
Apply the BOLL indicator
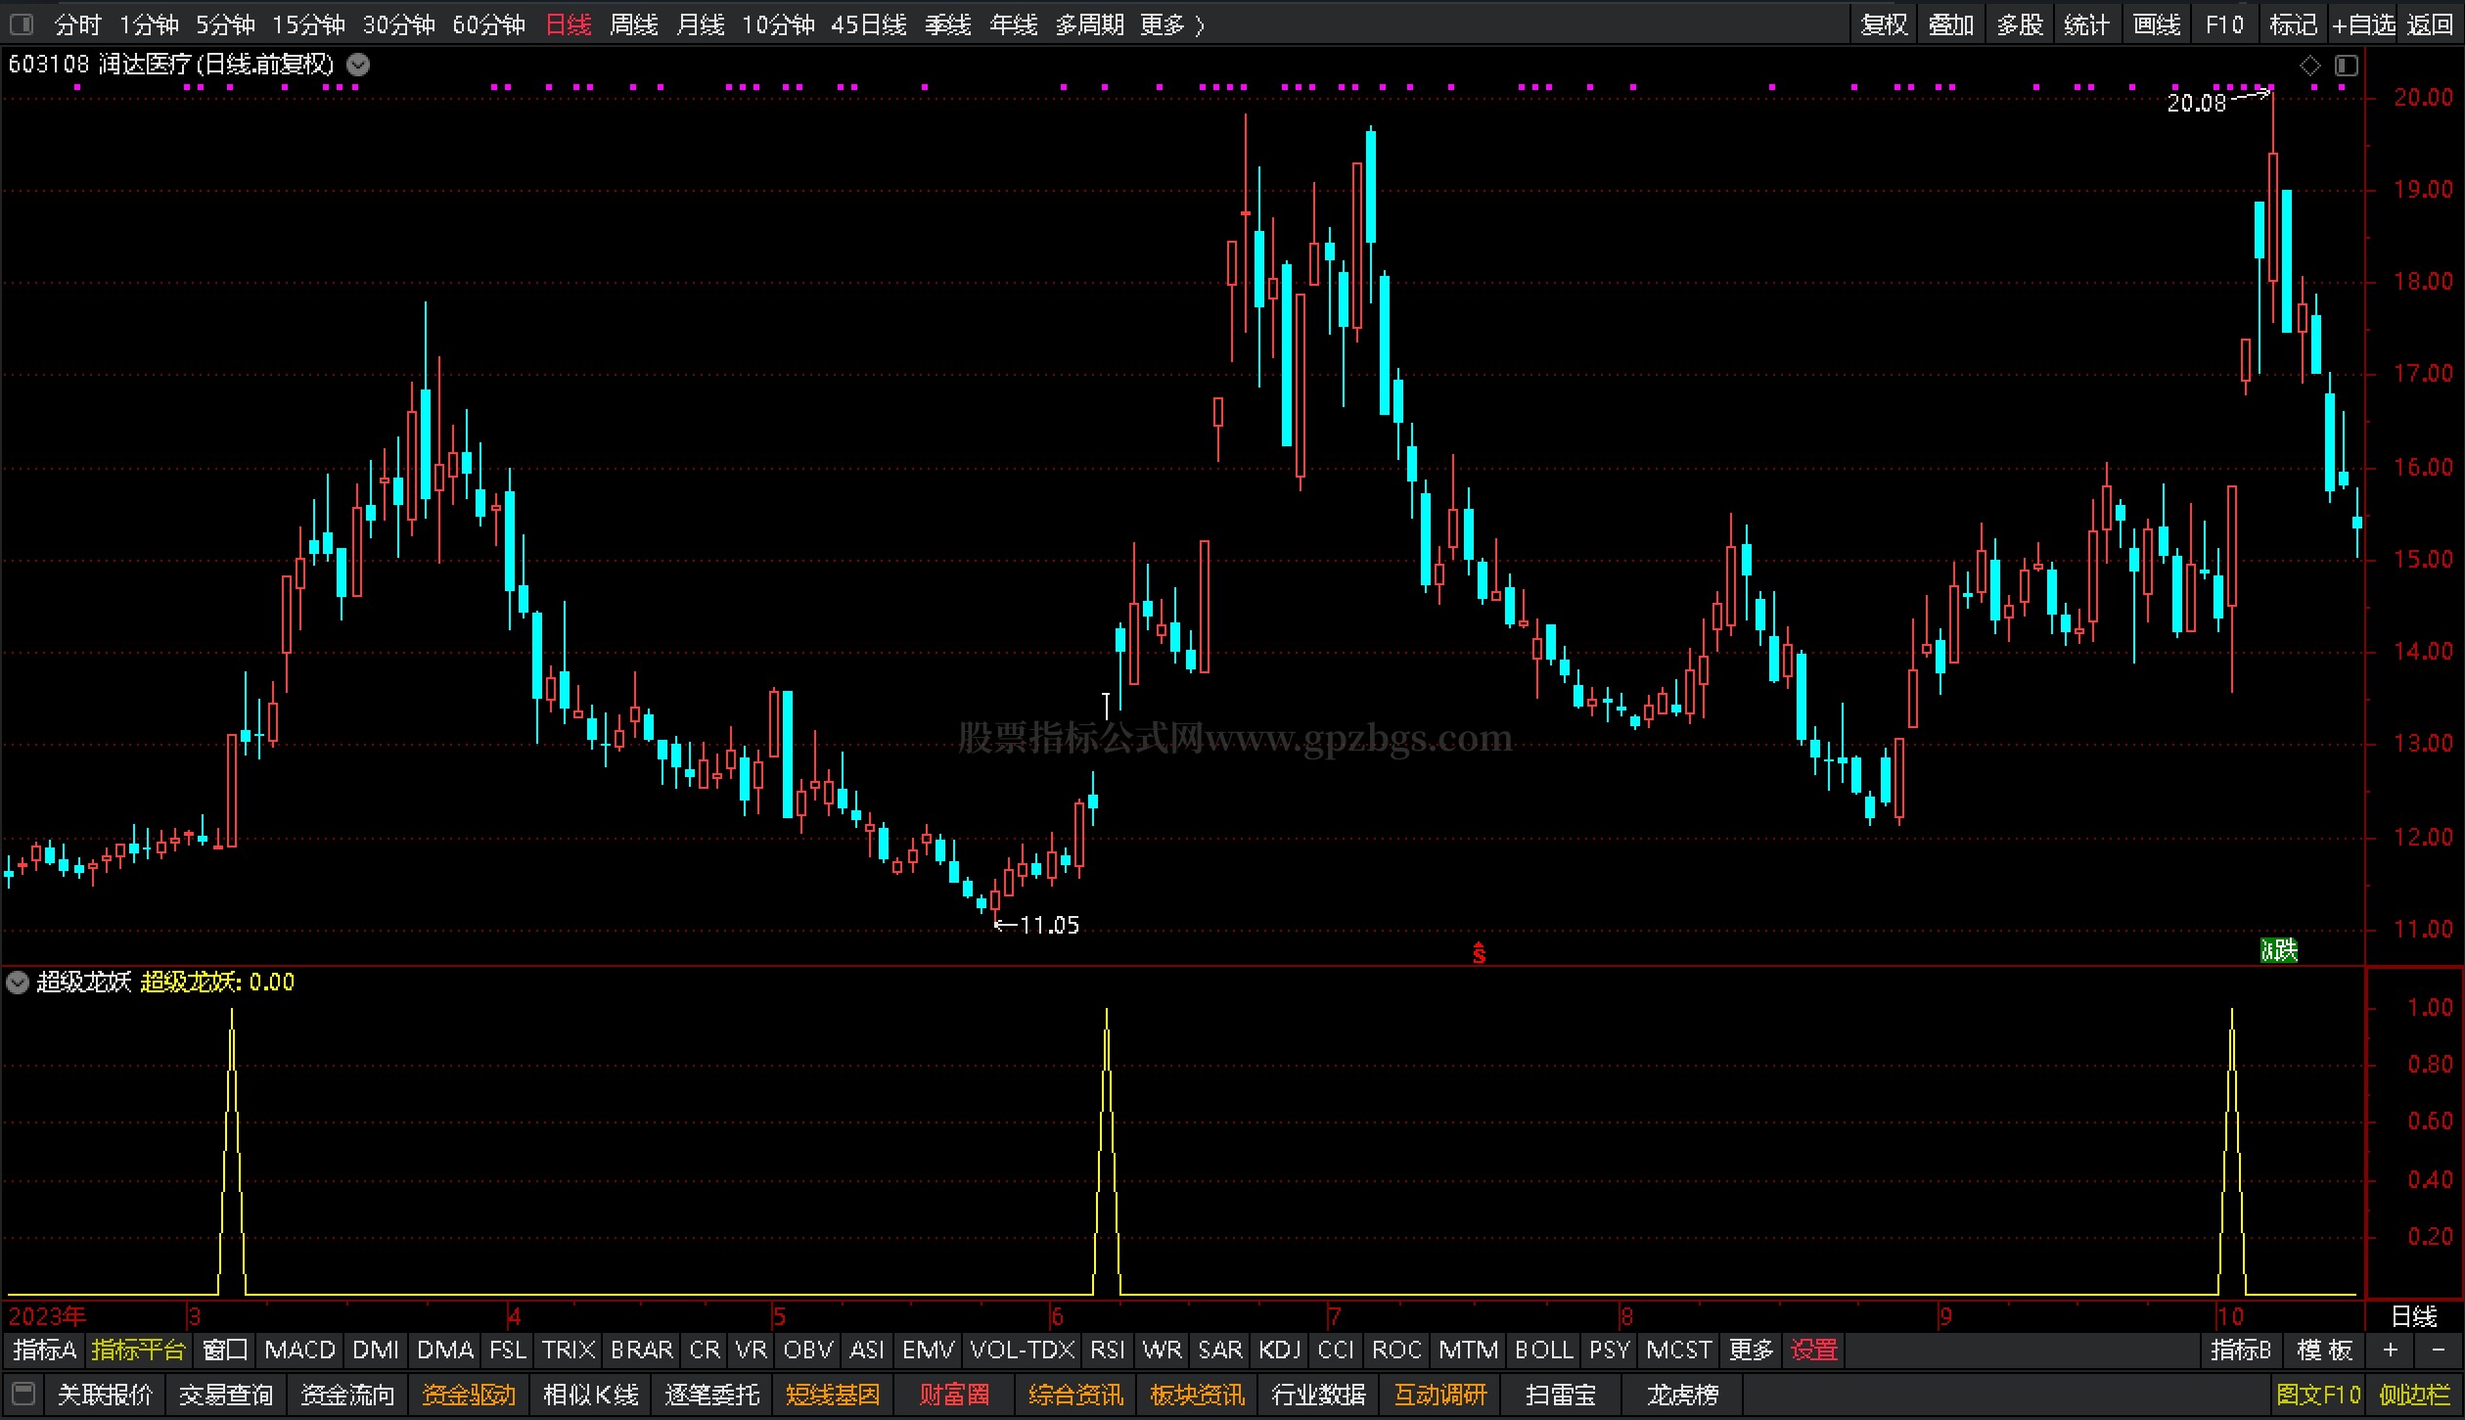pyautogui.click(x=1544, y=1351)
